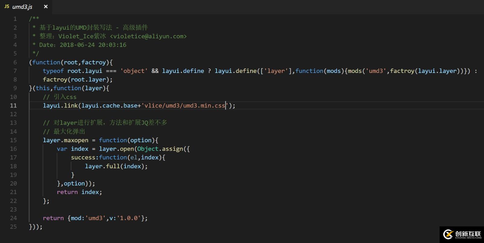Click 'layer' string in layui.define array
This screenshot has height=243, width=484.
(x=276, y=71)
